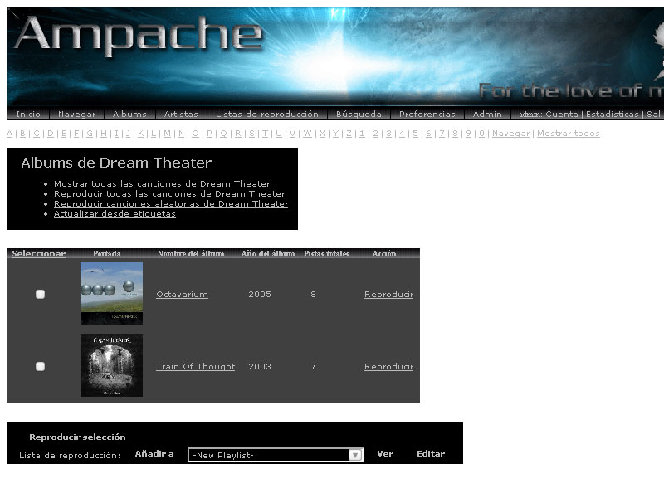The height and width of the screenshot is (498, 664).
Task: Open the New Playlist dropdown
Action: click(276, 455)
